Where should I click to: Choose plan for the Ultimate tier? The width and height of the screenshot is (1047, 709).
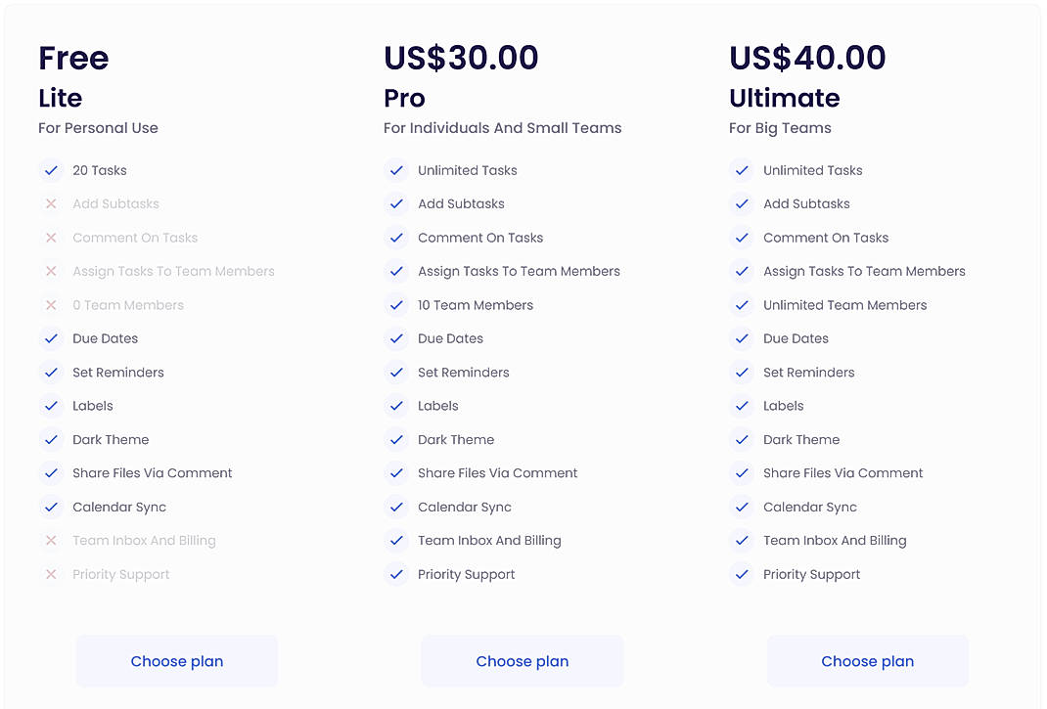click(x=867, y=660)
